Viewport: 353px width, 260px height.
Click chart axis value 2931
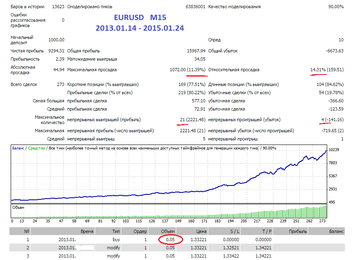[x=333, y=189]
